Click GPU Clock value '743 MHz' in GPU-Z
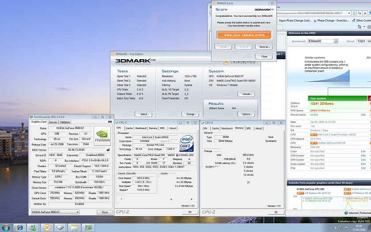 pyautogui.click(x=55, y=193)
